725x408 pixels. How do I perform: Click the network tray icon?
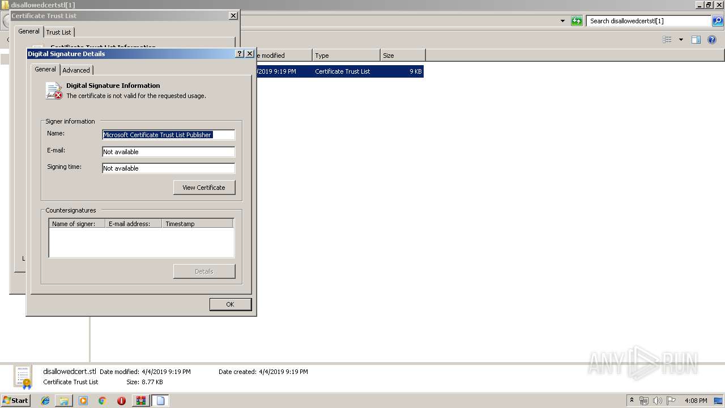click(x=644, y=401)
